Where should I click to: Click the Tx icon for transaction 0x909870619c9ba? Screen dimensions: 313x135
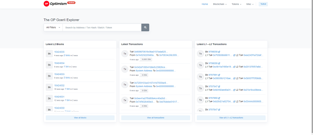coord(125,53)
